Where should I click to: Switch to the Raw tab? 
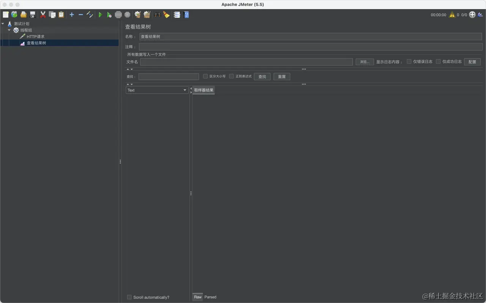(198, 297)
